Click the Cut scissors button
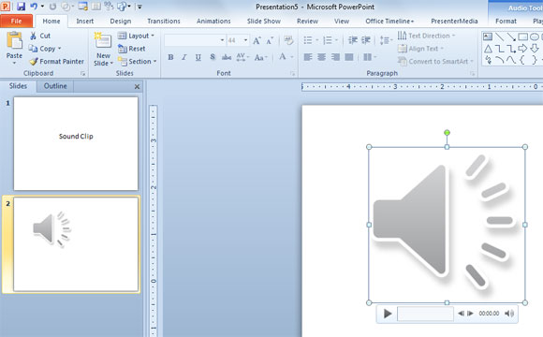 [x=40, y=36]
